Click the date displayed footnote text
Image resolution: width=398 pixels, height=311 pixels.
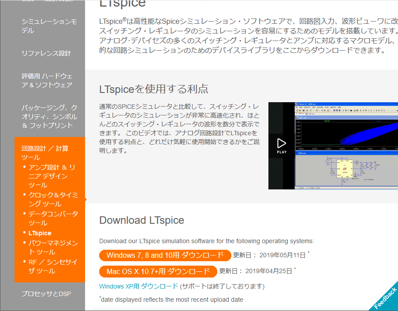pos(171,300)
